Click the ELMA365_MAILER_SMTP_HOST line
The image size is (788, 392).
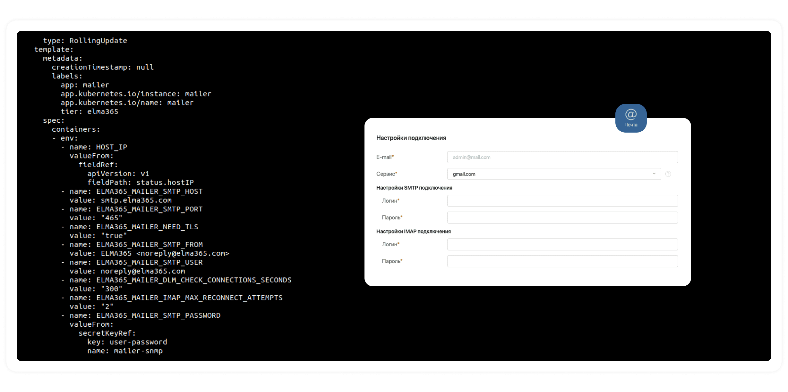click(x=132, y=191)
